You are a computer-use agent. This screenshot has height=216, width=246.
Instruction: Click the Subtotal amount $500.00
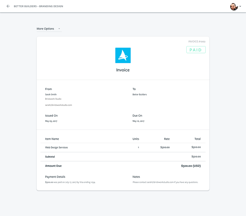[196, 157]
